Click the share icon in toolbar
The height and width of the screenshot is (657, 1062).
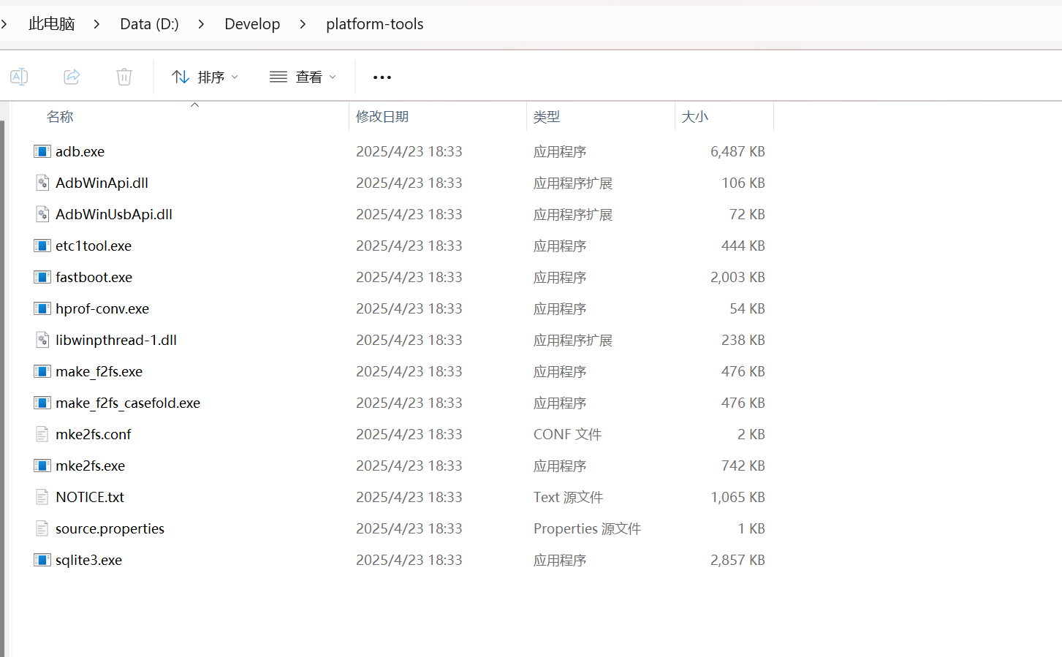pos(72,77)
